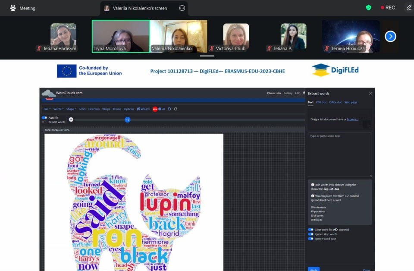Click the annotate pencil icon
The image size is (414, 271).
(x=409, y=8)
